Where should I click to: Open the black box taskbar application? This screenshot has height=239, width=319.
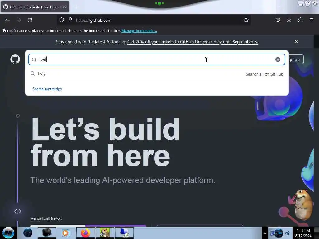coord(47,233)
